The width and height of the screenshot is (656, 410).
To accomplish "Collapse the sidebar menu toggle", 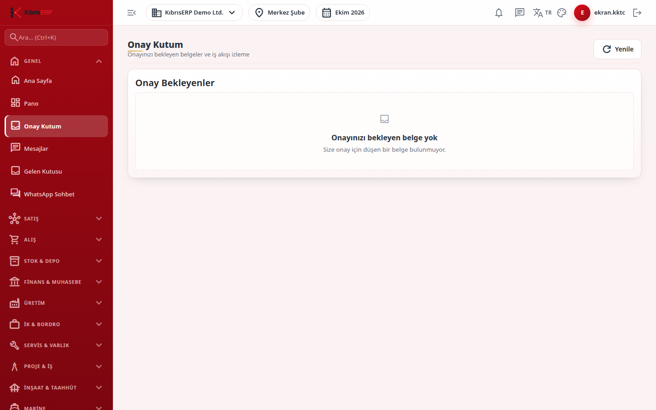I will (x=132, y=13).
